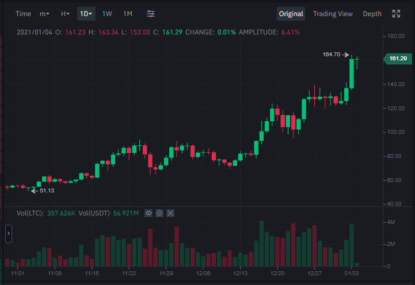Switch to Time line view

(x=23, y=14)
